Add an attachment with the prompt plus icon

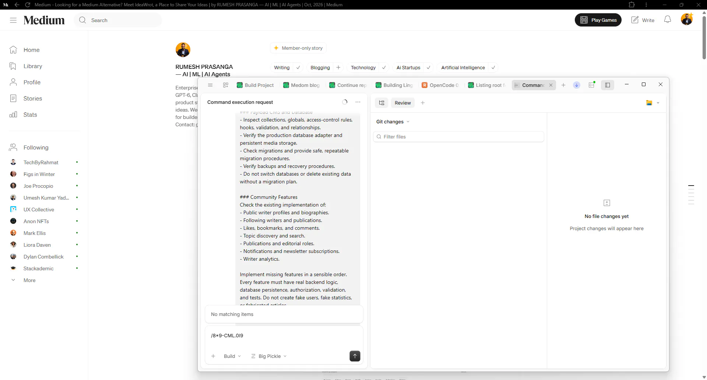213,356
